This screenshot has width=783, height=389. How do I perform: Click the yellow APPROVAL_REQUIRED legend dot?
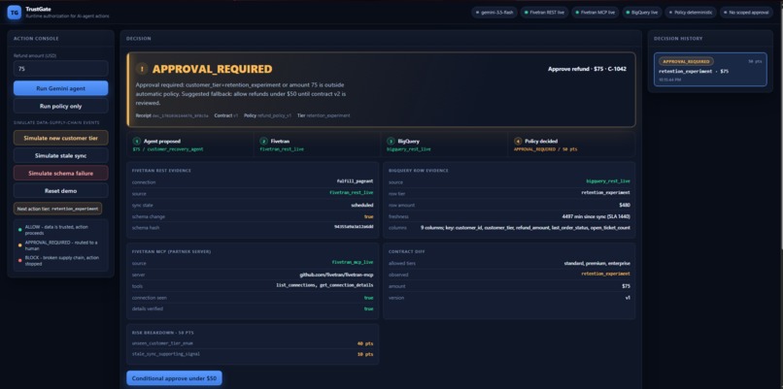20,245
